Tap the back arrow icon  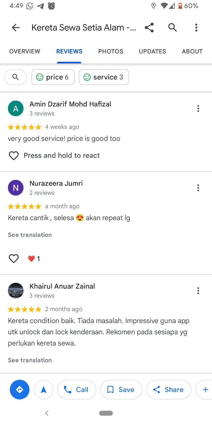click(16, 28)
